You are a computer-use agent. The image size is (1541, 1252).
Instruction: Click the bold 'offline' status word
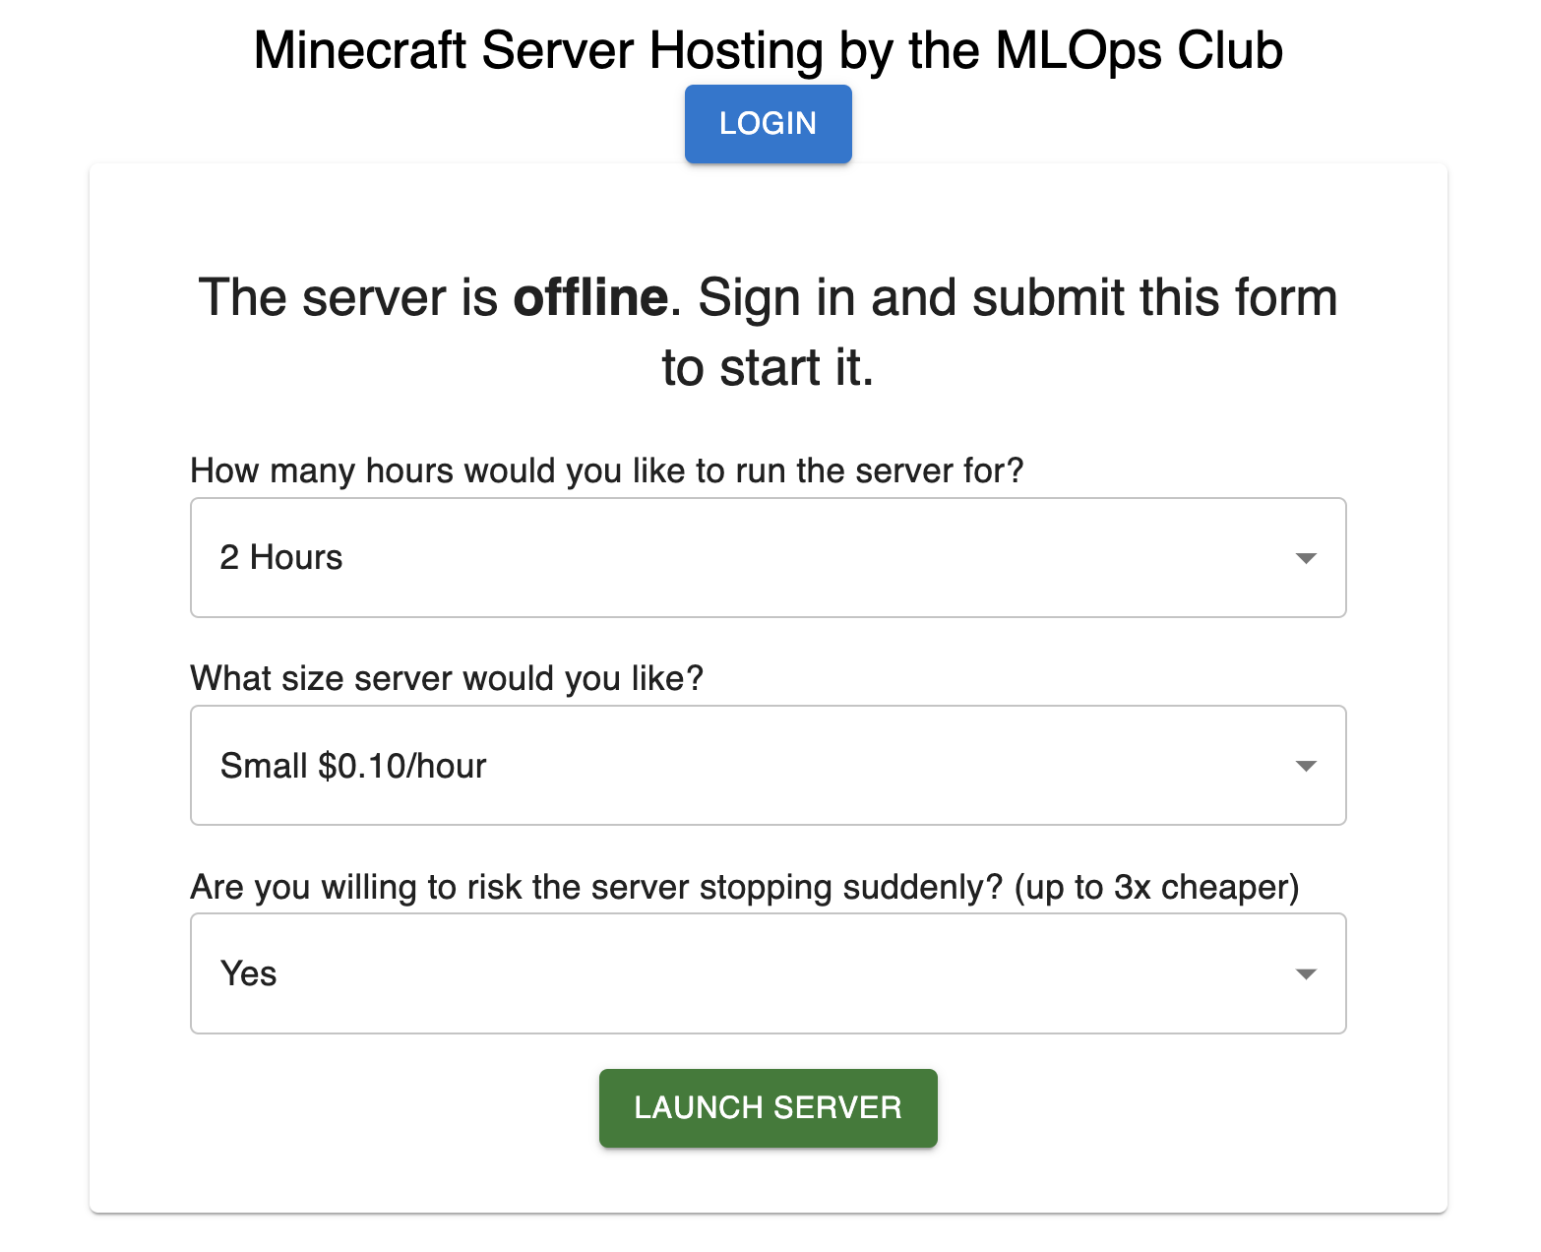[x=590, y=297]
